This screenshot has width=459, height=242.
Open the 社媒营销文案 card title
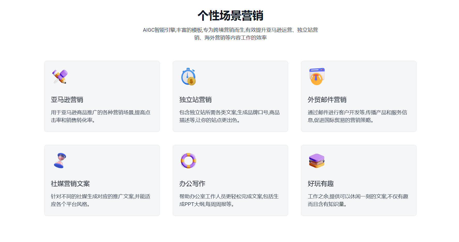pyautogui.click(x=70, y=184)
